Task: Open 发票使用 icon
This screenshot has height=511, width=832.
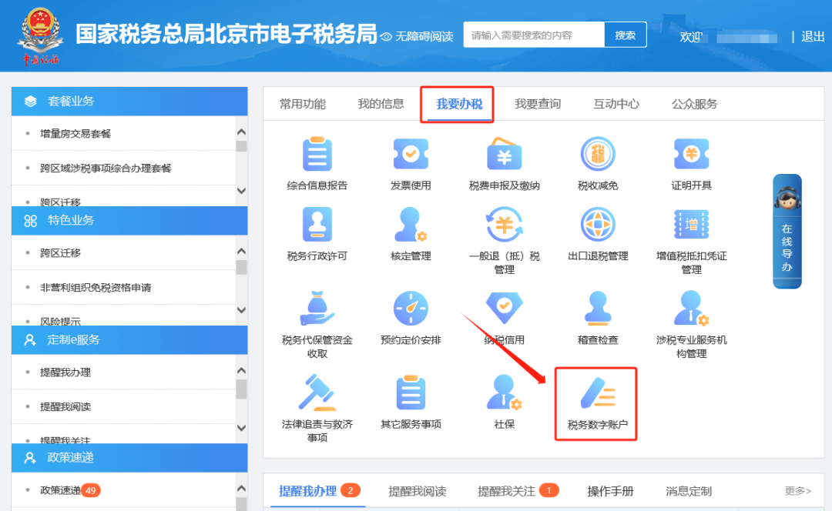Action: tap(411, 154)
